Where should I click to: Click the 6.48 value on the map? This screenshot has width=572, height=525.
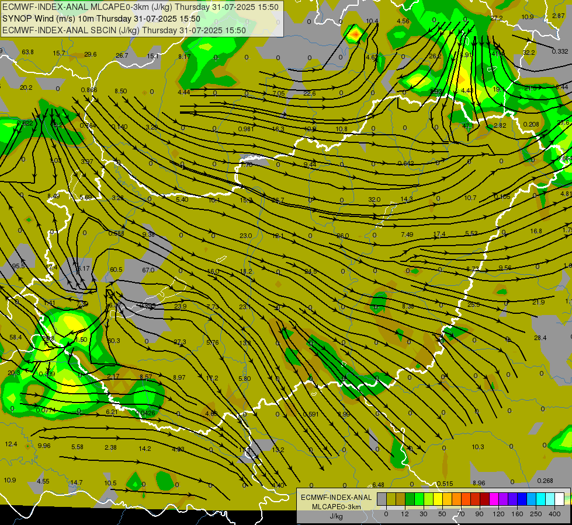(378, 485)
